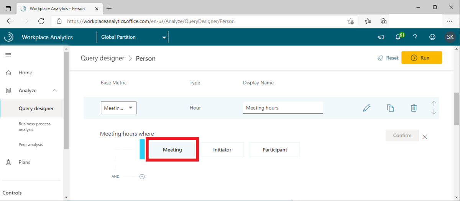Click the Home house icon
460x201 pixels.
click(x=9, y=73)
